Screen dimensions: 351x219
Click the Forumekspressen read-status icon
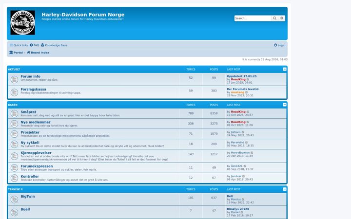pos(14,168)
